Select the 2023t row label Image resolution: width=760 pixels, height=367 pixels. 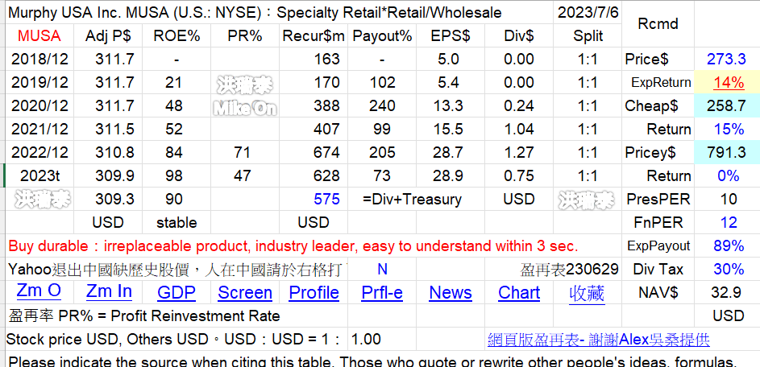(39, 175)
